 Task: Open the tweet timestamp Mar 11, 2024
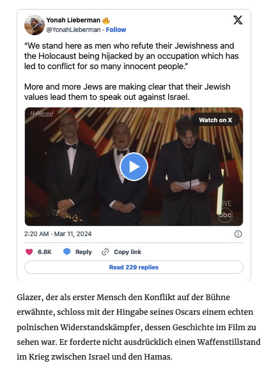coord(58,234)
